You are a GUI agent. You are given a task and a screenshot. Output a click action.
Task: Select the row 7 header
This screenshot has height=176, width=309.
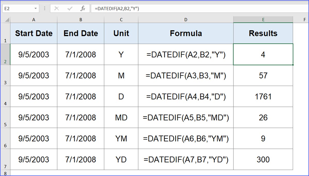(x=5, y=159)
